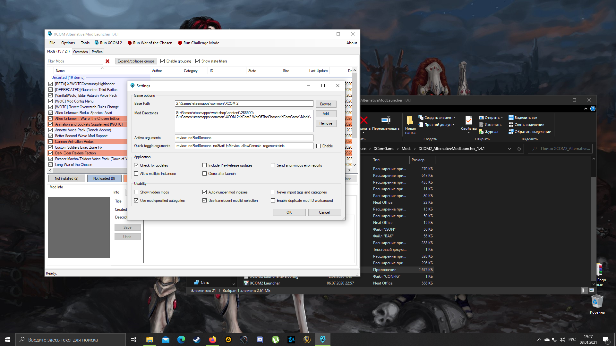Check the Enable duplicate mod ID workaround box
This screenshot has width=616, height=346.
(273, 201)
